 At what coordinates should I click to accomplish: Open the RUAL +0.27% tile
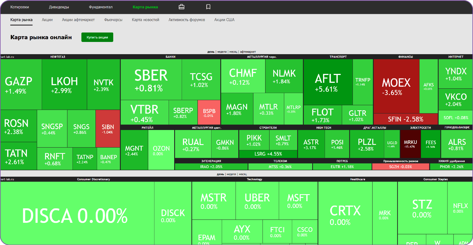[x=193, y=144]
